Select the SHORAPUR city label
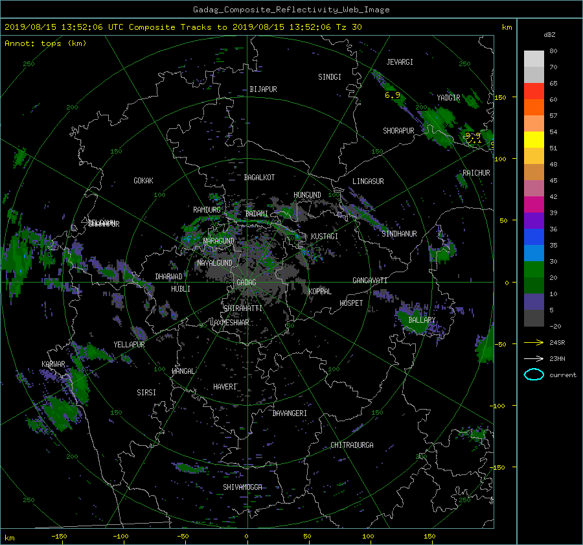Screen dimensions: 583x545 [x=398, y=131]
